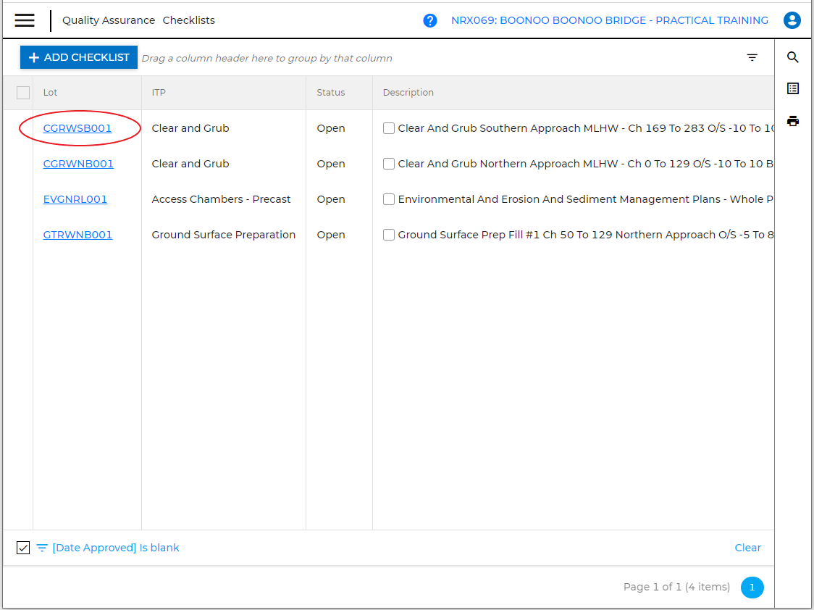Click the blue help question mark icon
The image size is (814, 610).
click(430, 20)
